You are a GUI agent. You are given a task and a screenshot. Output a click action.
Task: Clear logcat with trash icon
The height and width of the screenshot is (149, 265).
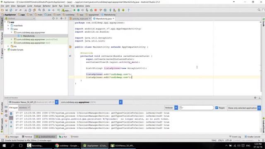11,114
